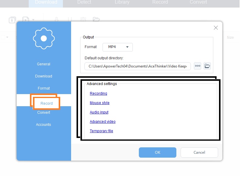Switch to the Detect tab

[x=84, y=2]
